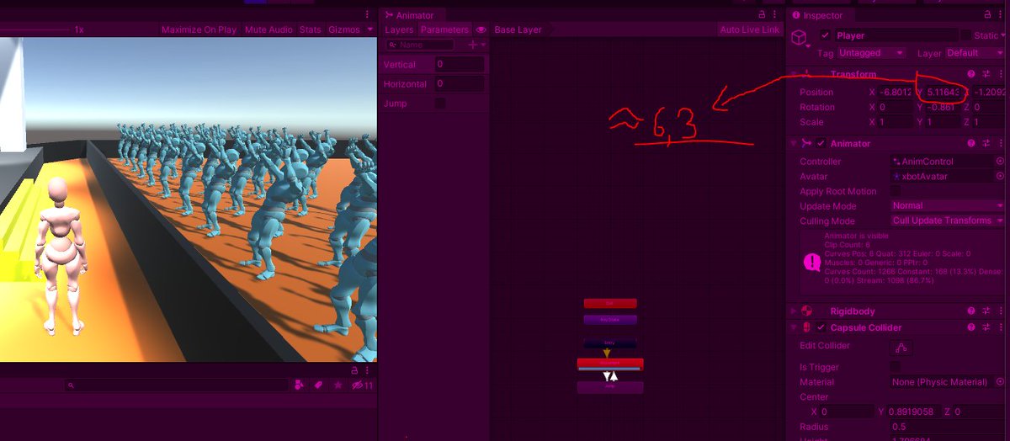Open Capsule Collider presets

(x=986, y=327)
